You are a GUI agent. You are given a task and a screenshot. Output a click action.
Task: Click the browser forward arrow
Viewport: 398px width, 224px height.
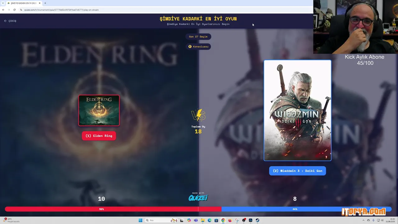[9, 10]
